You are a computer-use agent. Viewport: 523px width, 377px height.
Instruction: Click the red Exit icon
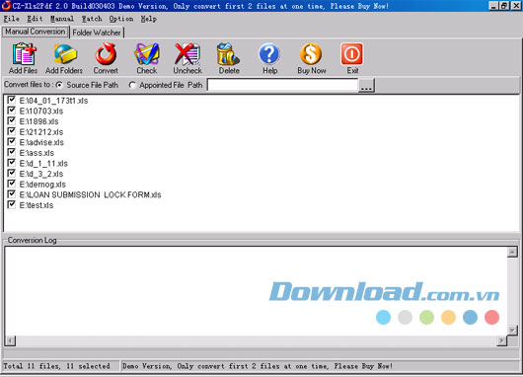click(352, 54)
